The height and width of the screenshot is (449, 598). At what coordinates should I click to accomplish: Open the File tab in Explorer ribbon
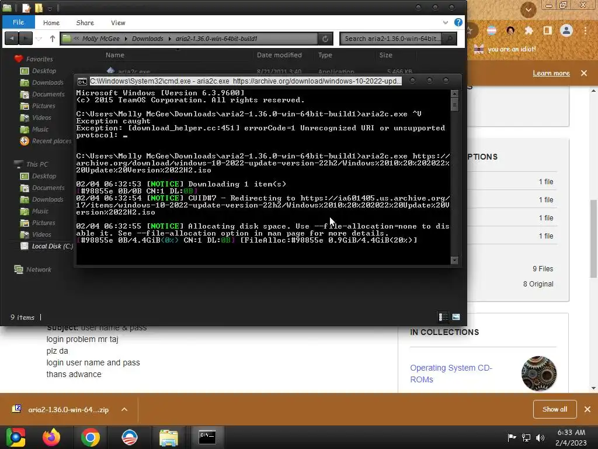click(x=18, y=22)
